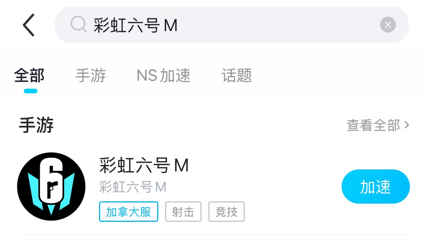Click the 射击 genre tag
The image size is (427, 240).
pos(183,212)
